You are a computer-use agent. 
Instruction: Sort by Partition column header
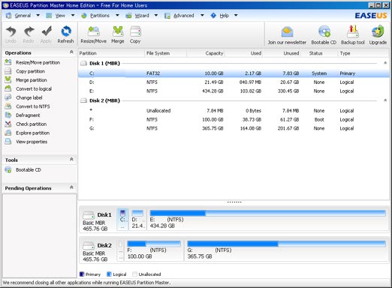pyautogui.click(x=111, y=53)
